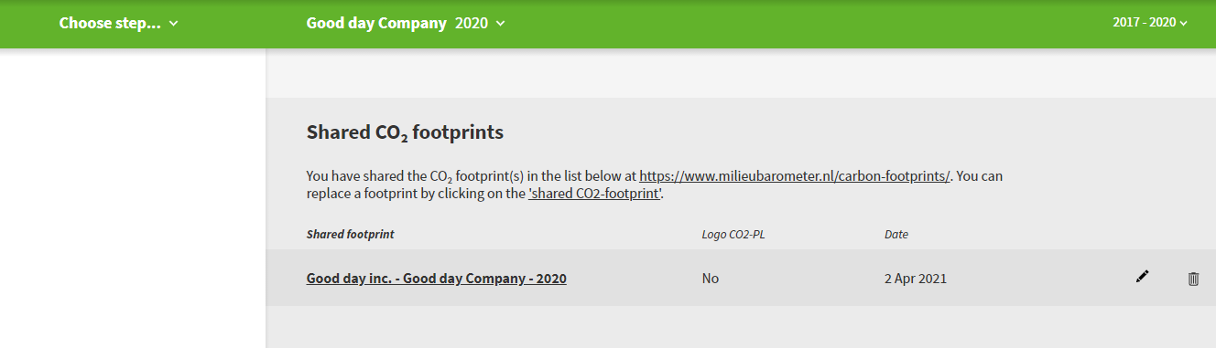Edit the shared footprint with pencil icon
The image size is (1216, 348).
click(x=1142, y=277)
